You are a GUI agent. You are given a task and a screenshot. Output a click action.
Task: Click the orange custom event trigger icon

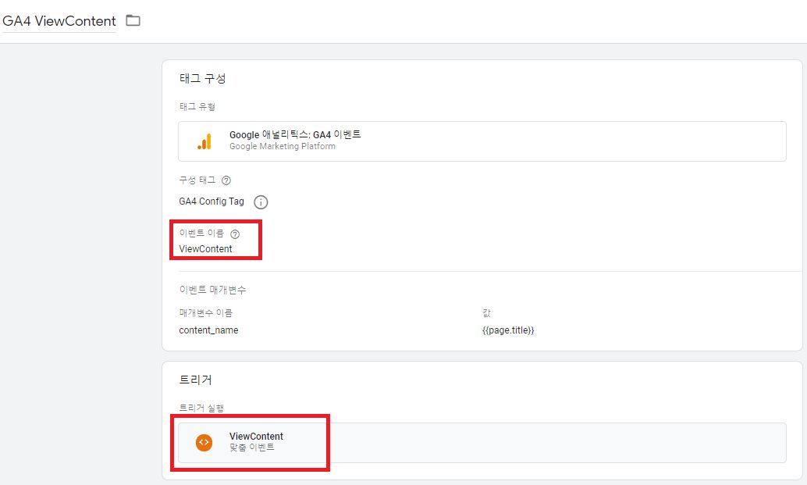tap(204, 442)
